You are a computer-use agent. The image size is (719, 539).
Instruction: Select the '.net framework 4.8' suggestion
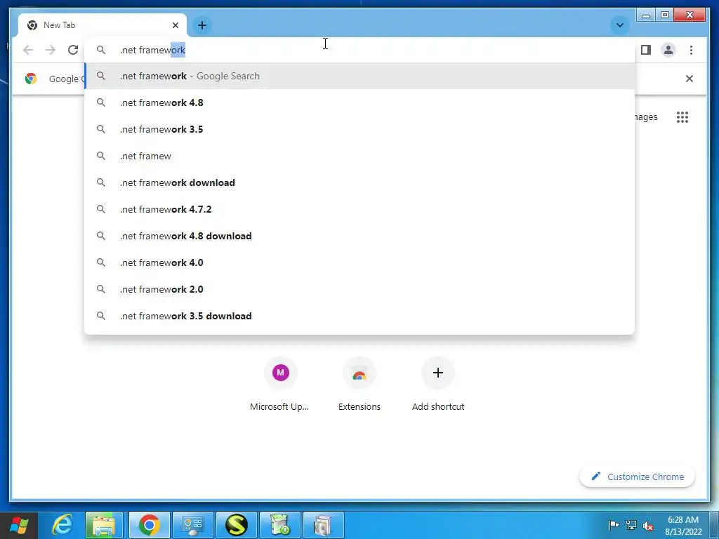point(359,102)
